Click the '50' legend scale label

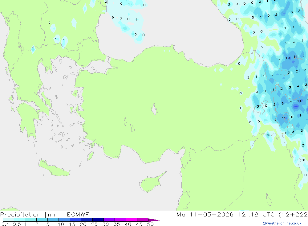click(x=150, y=224)
